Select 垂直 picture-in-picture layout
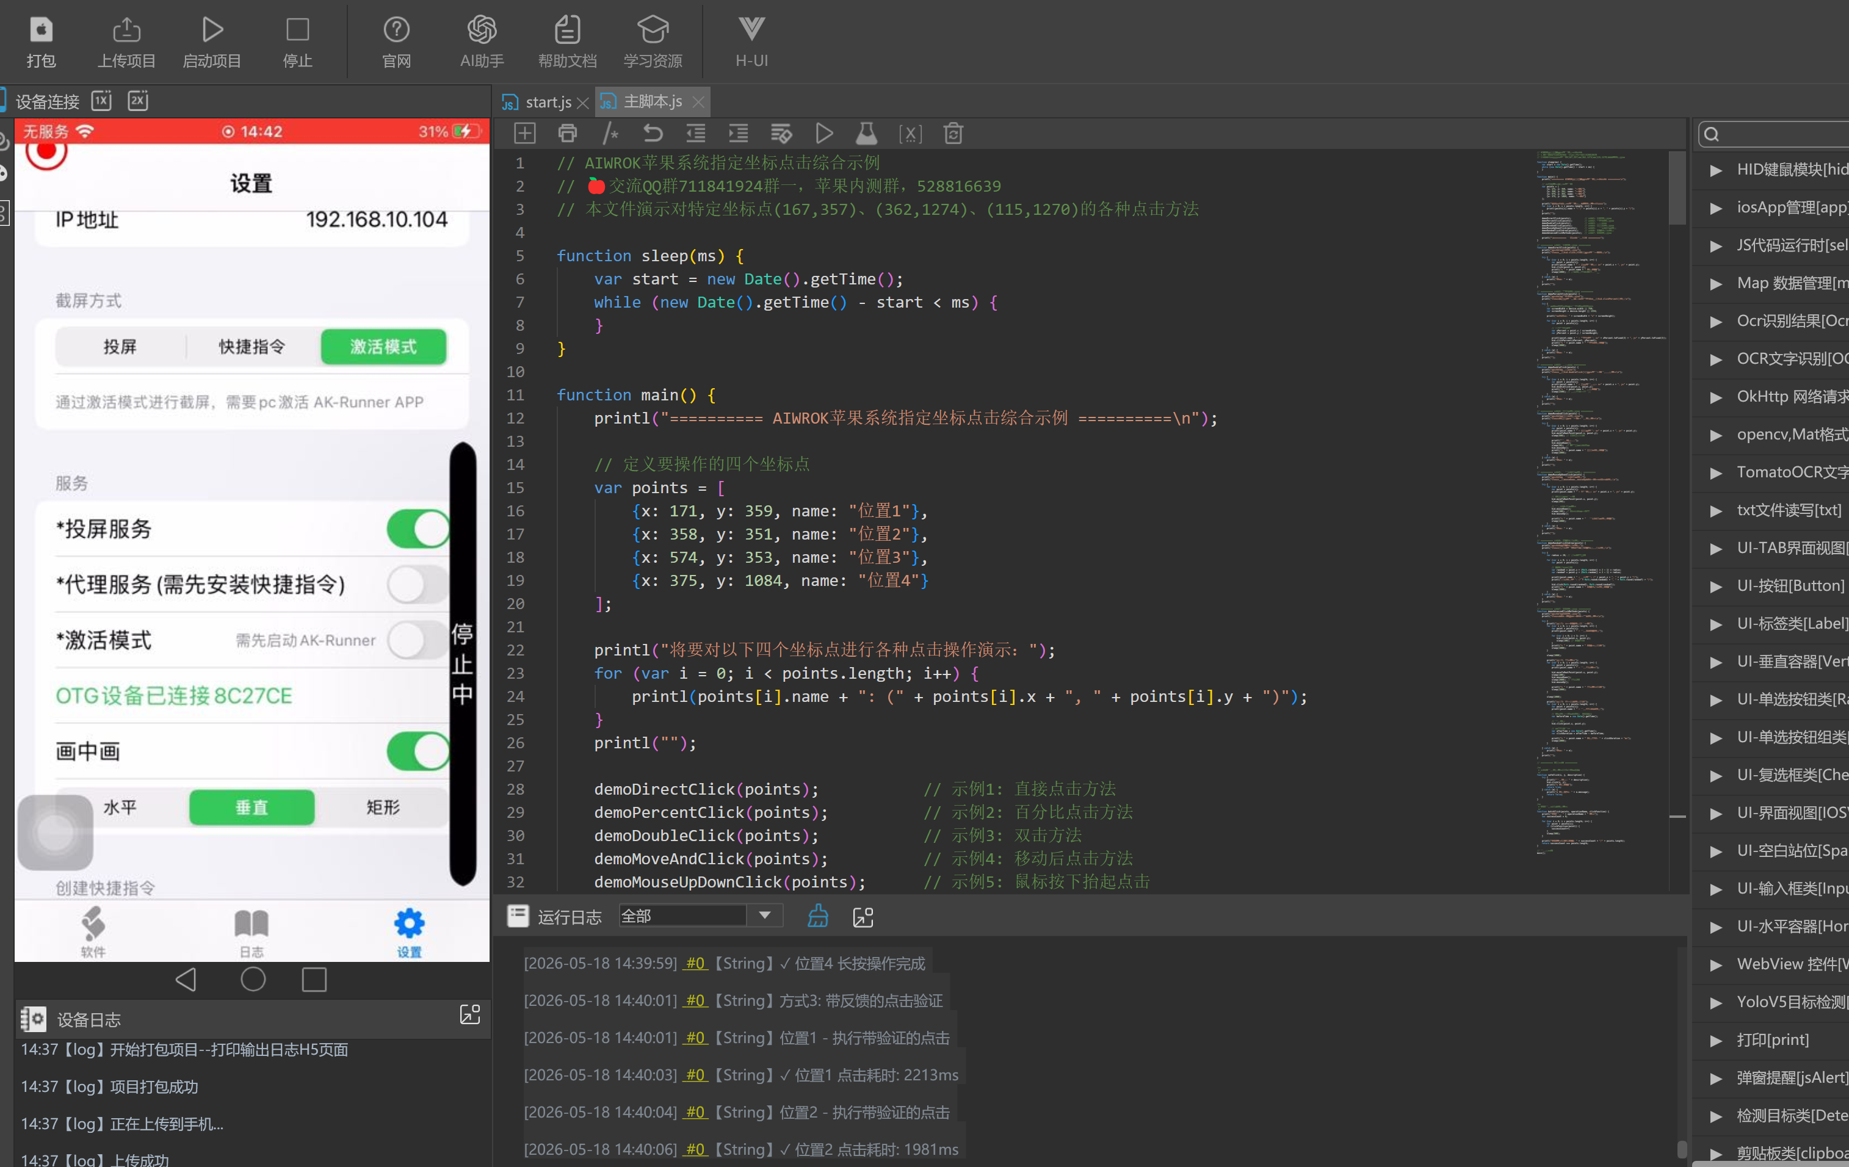Screen dimensions: 1849x1167 pyautogui.click(x=252, y=807)
